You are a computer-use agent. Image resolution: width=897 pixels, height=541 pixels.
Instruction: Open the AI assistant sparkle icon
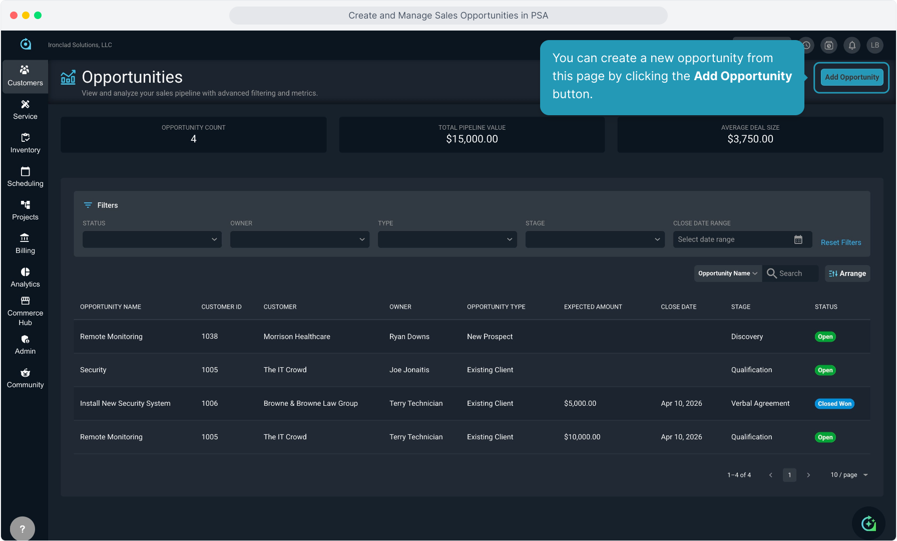pyautogui.click(x=868, y=523)
